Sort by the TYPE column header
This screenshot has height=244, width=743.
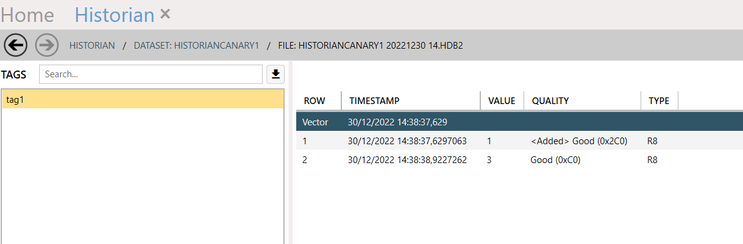click(x=659, y=101)
